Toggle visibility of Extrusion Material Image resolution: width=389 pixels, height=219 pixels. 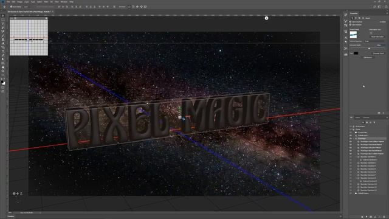coord(351,148)
